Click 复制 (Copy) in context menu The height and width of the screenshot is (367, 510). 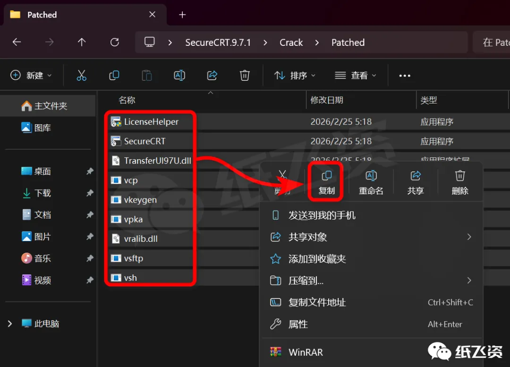click(326, 182)
